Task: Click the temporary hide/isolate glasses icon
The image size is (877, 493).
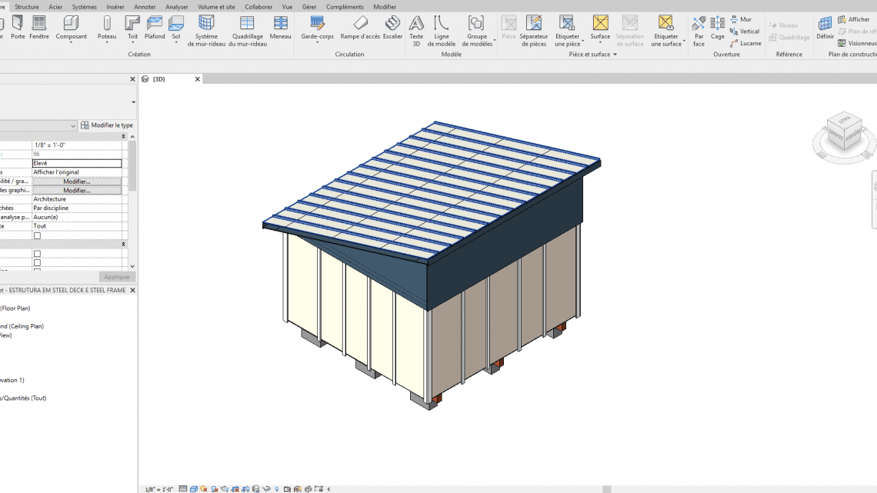Action: (267, 488)
